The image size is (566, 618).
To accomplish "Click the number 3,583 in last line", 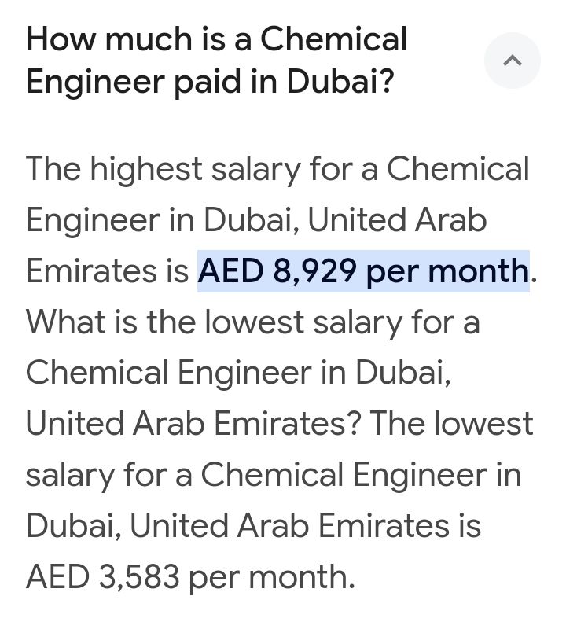I will (x=140, y=577).
